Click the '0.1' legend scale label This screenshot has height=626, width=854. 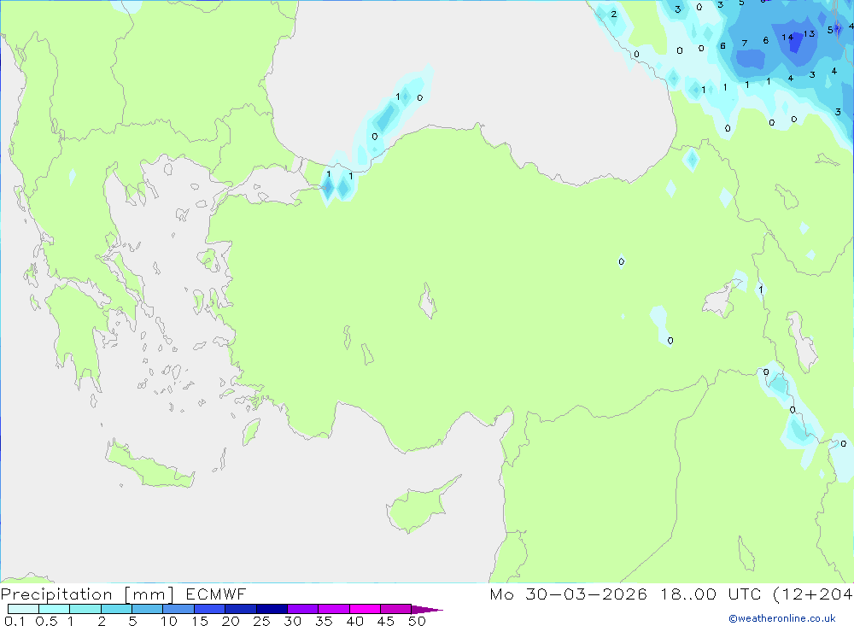(x=15, y=621)
